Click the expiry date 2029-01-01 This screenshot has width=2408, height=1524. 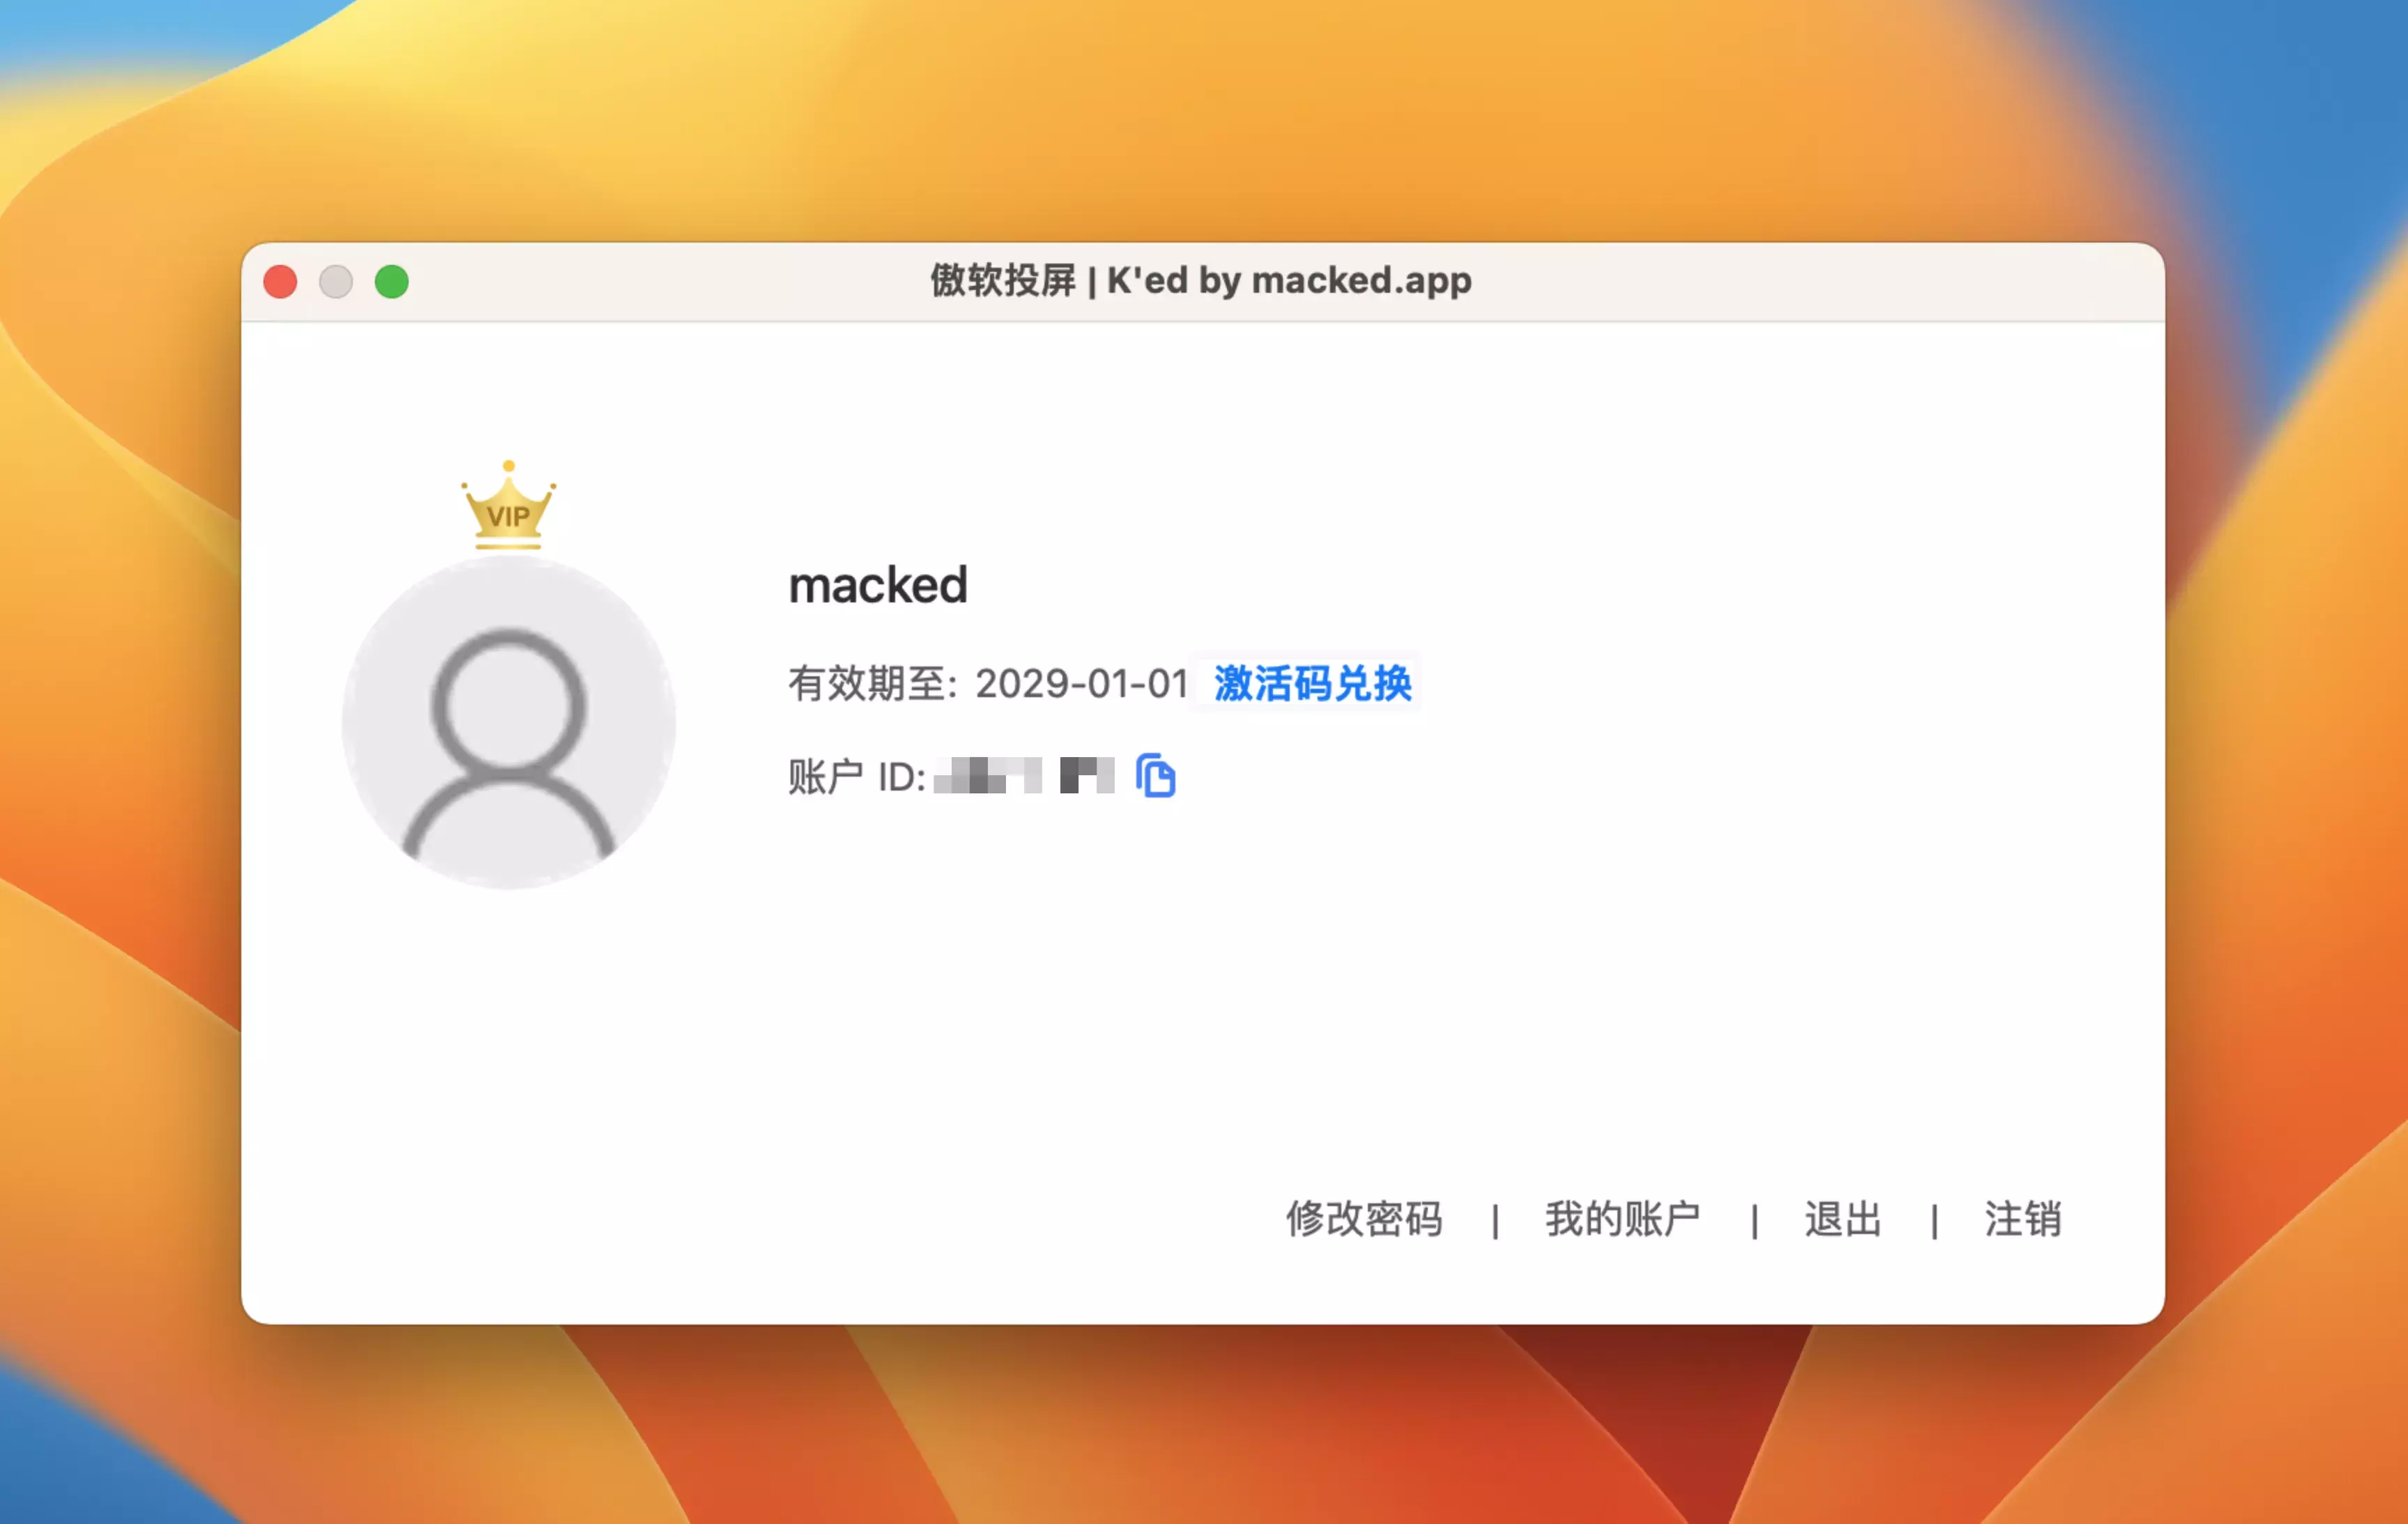1082,684
